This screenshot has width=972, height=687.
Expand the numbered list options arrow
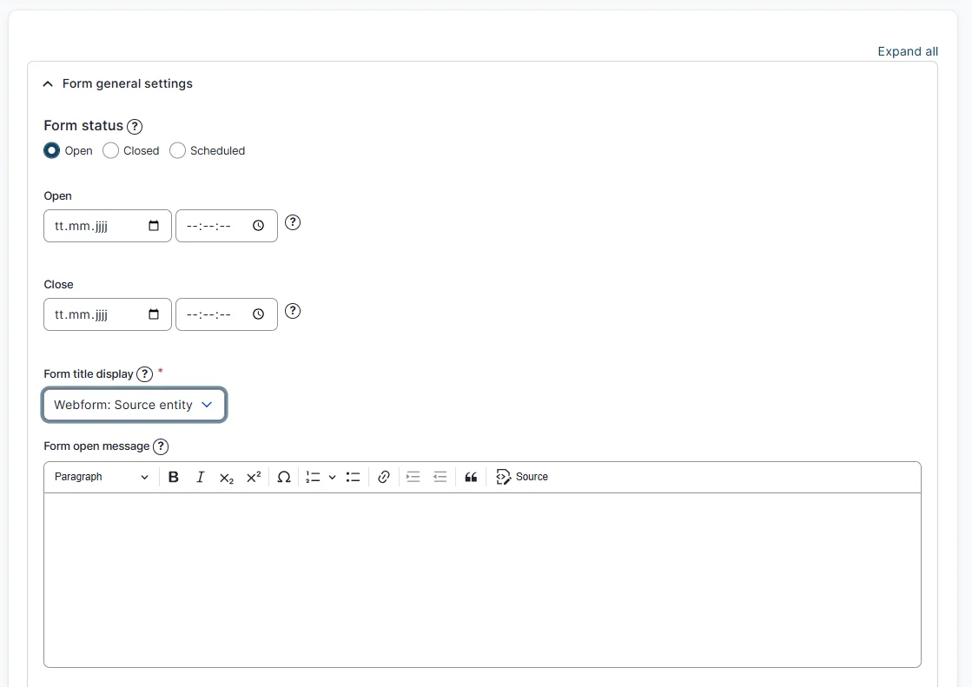[333, 477]
